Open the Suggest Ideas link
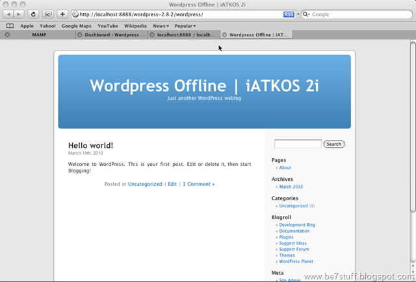Screen dimensions: 416x282 [x=292, y=243]
